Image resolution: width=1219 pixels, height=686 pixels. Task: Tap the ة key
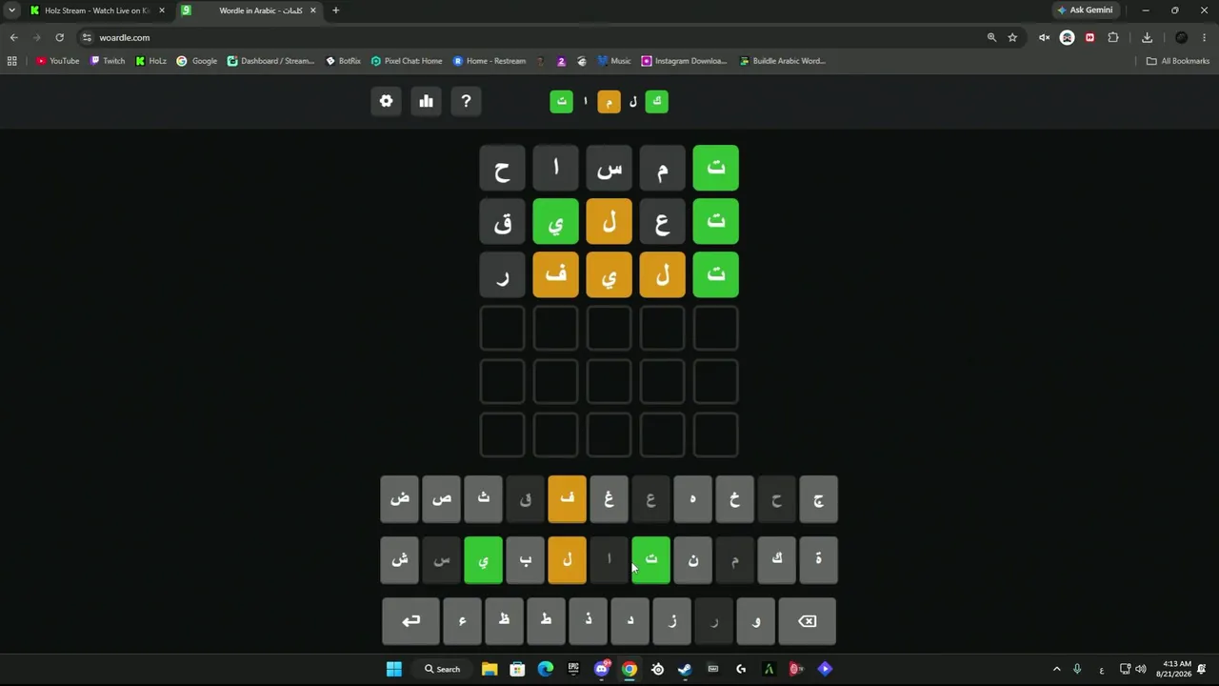coord(818,560)
